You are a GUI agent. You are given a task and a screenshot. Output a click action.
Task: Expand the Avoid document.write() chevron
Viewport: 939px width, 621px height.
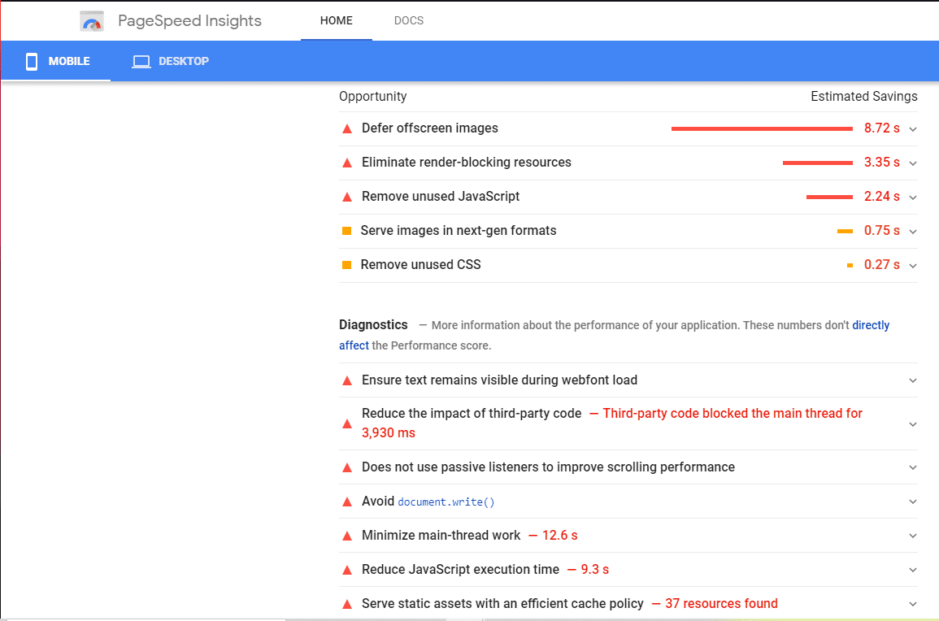[913, 502]
